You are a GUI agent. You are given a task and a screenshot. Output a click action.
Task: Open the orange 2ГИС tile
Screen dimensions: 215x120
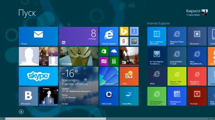point(129,76)
